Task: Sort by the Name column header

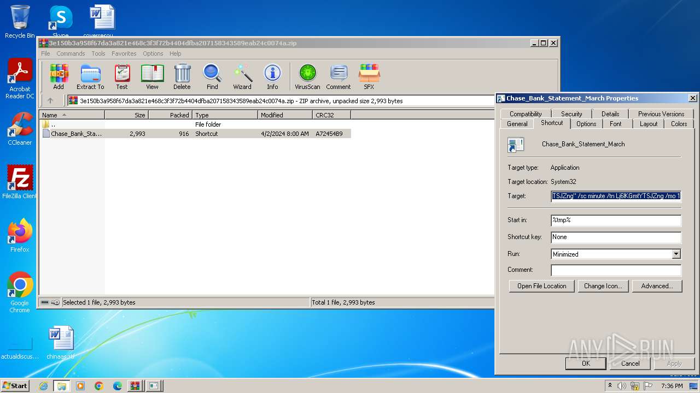Action: [72, 115]
